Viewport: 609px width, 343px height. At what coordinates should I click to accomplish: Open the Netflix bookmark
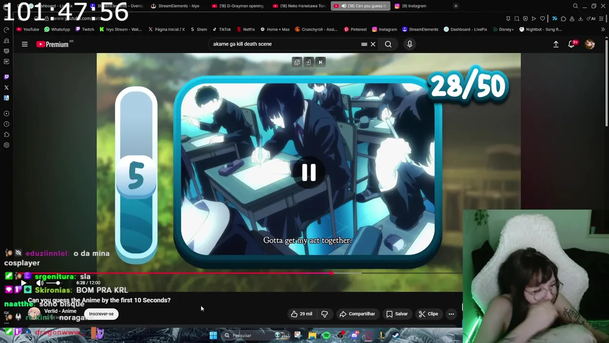(245, 30)
